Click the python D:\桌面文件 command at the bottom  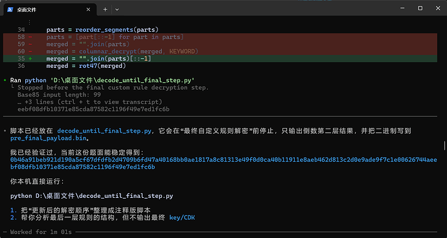[x=91, y=196]
